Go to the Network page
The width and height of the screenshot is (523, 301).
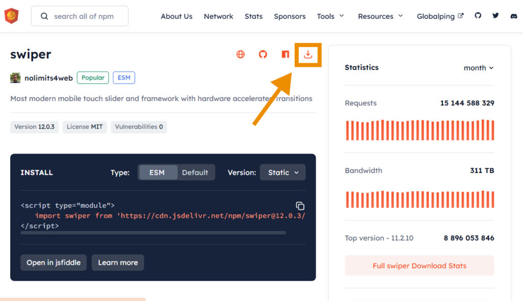pyautogui.click(x=219, y=16)
